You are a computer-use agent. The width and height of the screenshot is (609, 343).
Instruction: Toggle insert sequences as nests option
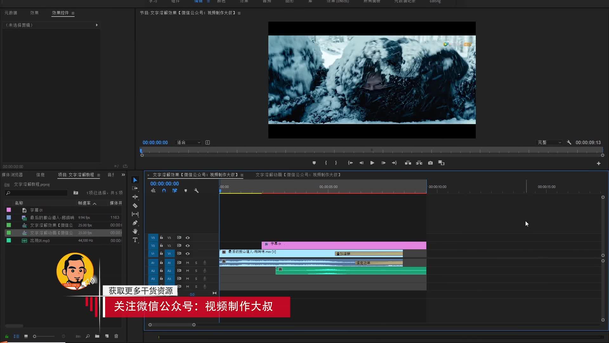click(x=153, y=191)
